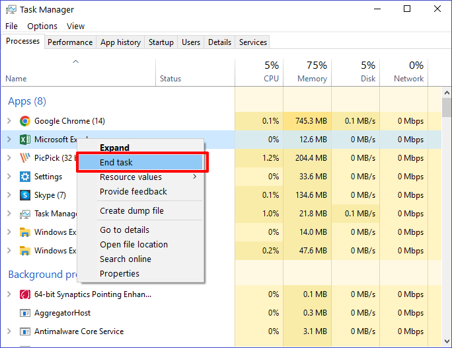The width and height of the screenshot is (452, 348).
Task: Expand the Skype process group
Action: 9,195
